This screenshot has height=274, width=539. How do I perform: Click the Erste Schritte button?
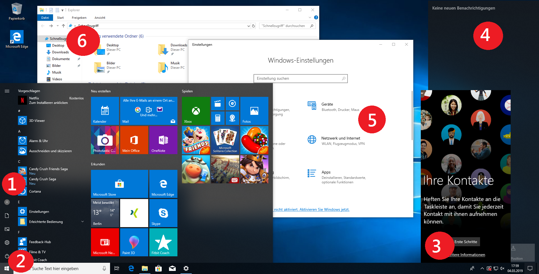point(466,242)
